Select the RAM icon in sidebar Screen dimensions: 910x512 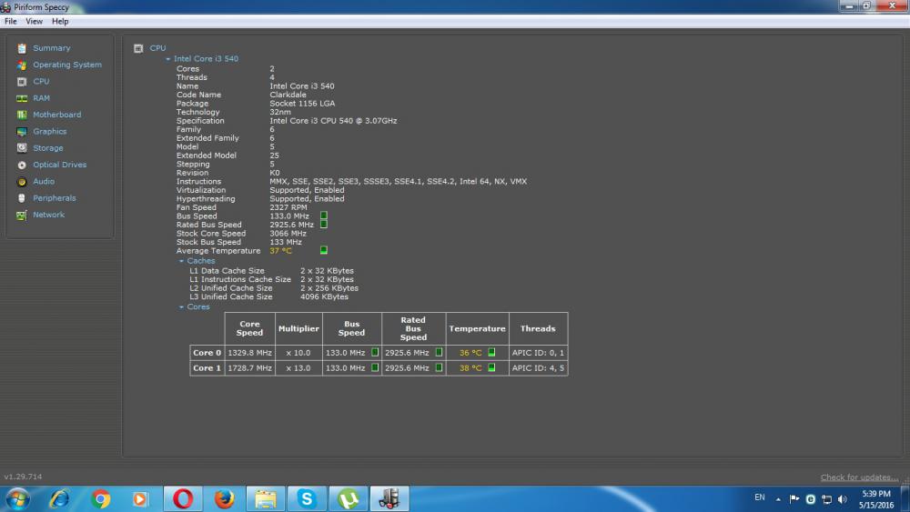tap(22, 98)
